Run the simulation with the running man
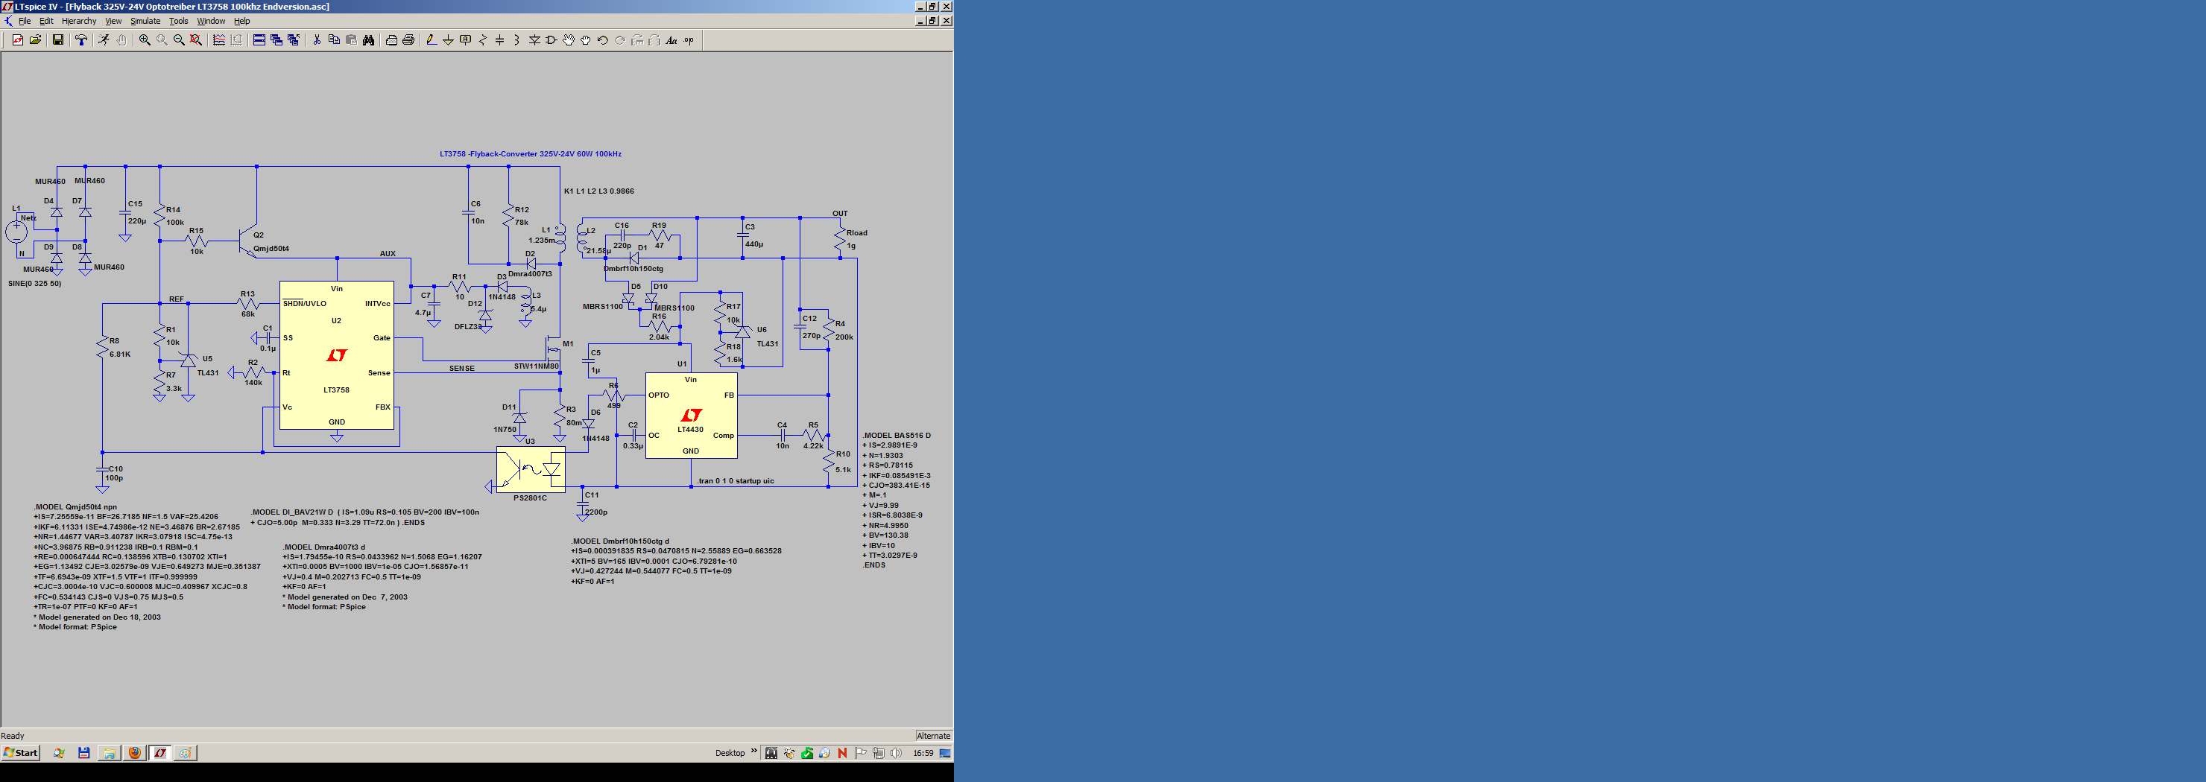Image resolution: width=2206 pixels, height=782 pixels. pos(104,40)
